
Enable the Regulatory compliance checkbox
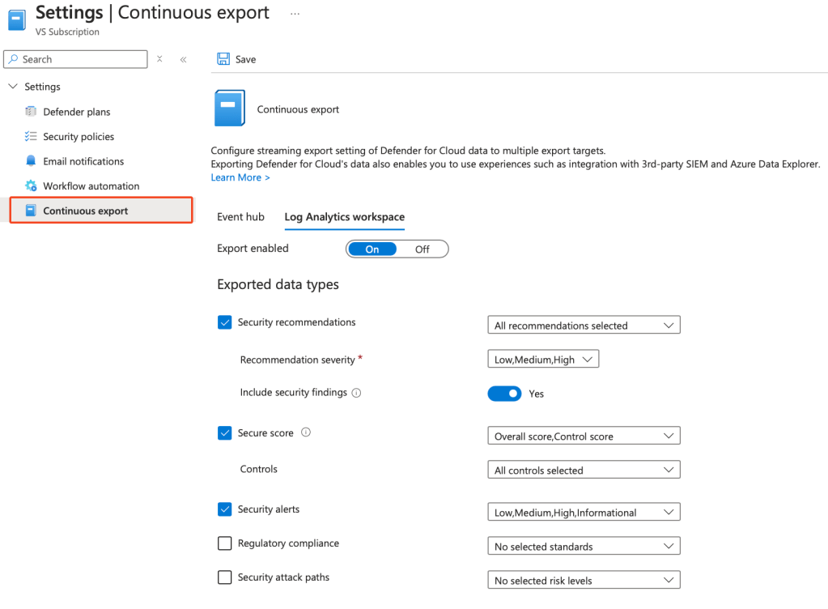225,543
